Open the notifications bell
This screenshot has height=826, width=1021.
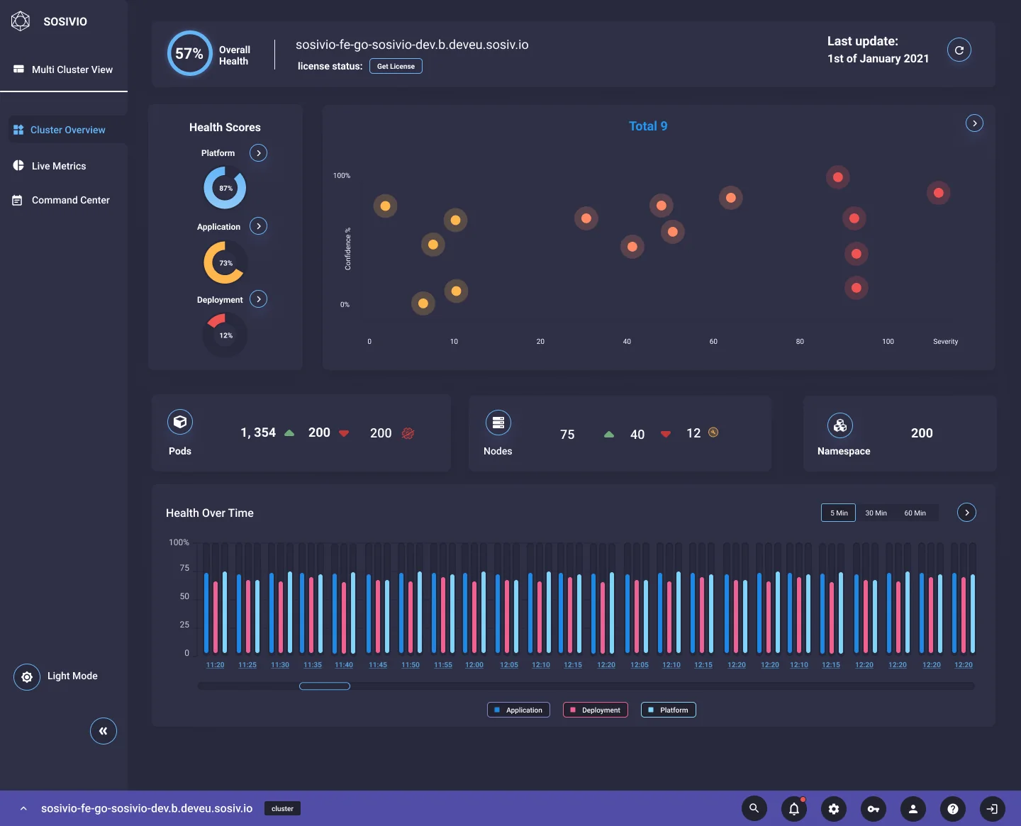click(x=794, y=808)
